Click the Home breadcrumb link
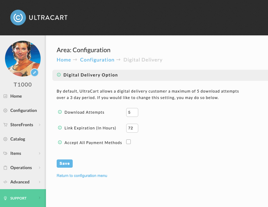This screenshot has height=207, width=268. click(64, 60)
